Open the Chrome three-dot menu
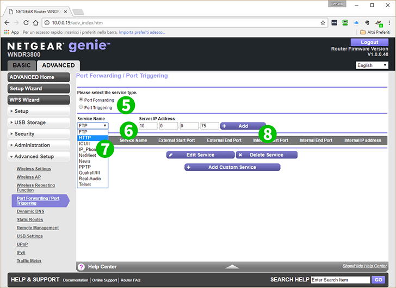Image resolution: width=396 pixels, height=288 pixels. click(389, 23)
